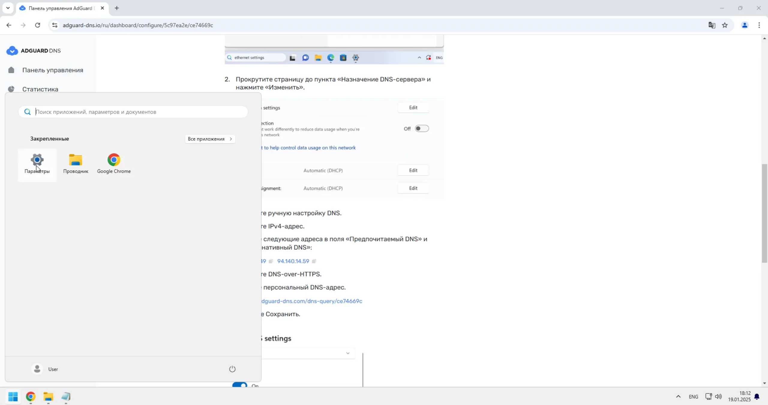Click Windows Start button on taskbar
The height and width of the screenshot is (405, 768).
coord(13,397)
